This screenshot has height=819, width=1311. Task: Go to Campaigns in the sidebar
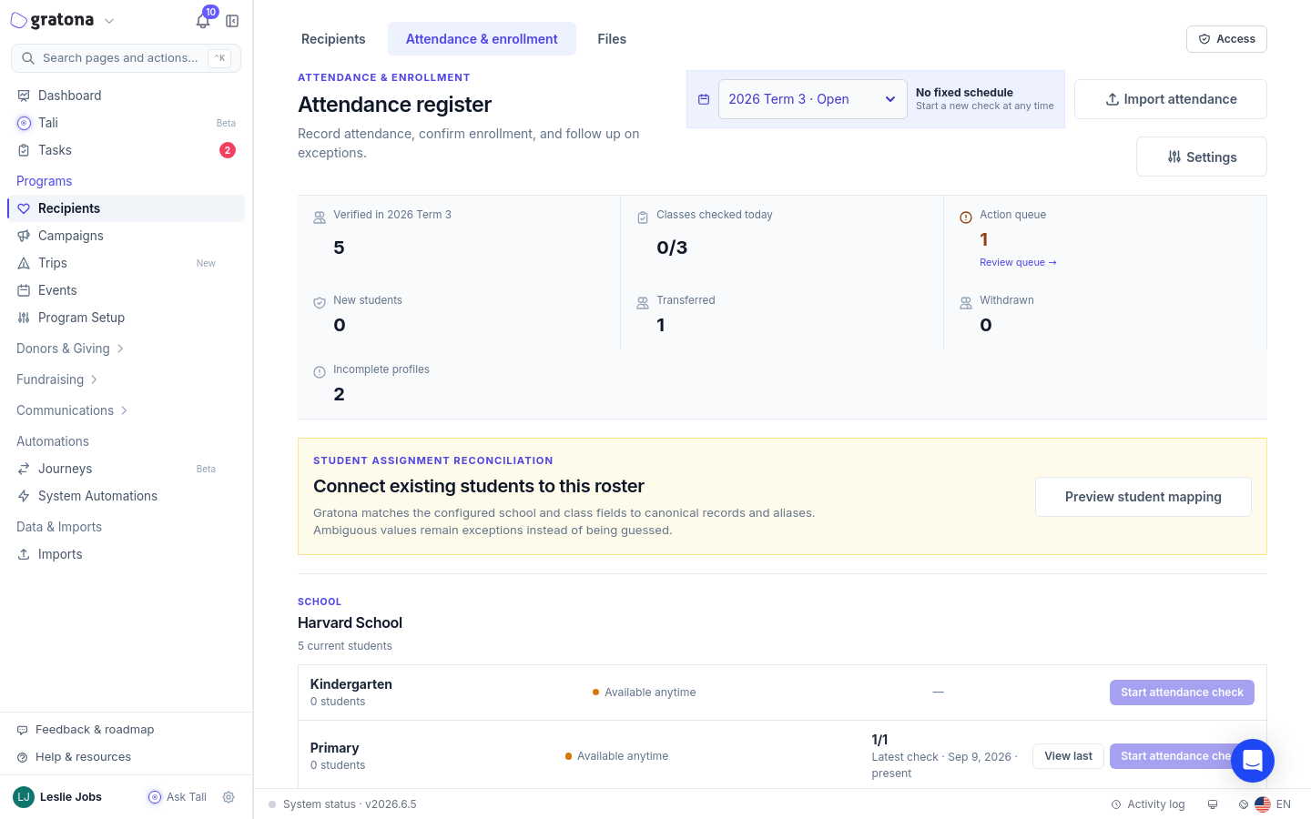click(x=126, y=236)
